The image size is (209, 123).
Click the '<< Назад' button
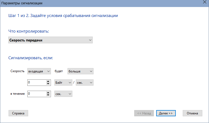pyautogui.click(x=144, y=113)
